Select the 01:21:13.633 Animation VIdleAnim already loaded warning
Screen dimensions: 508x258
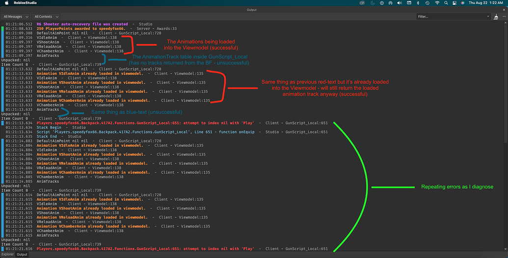point(105,74)
